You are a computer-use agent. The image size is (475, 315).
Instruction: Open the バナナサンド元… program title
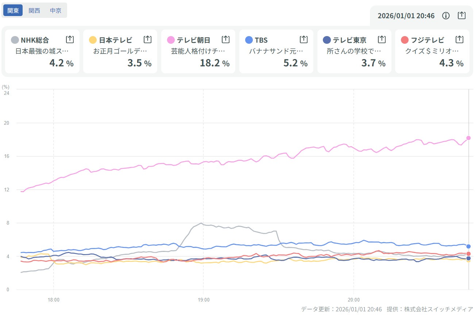click(276, 51)
